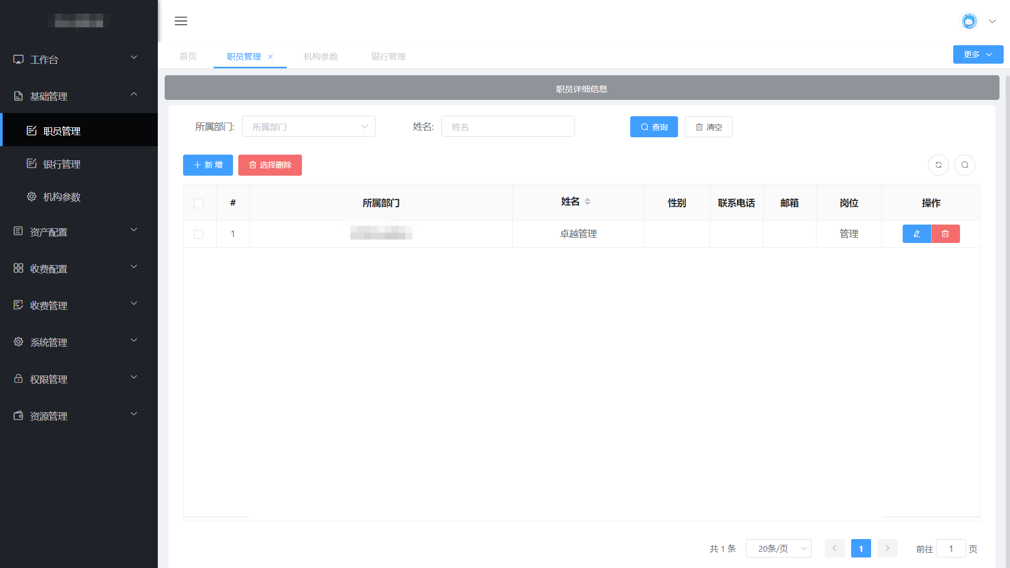Click the 职员管理 edit icon in sidebar

coord(32,130)
